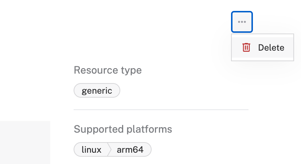Screen dimensions: 301x164
Task: Choose the Delete option in popup
Action: pyautogui.click(x=262, y=47)
